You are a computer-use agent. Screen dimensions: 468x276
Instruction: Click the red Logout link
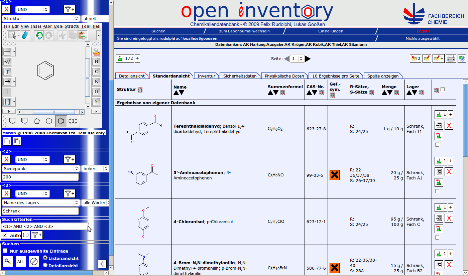point(423,31)
